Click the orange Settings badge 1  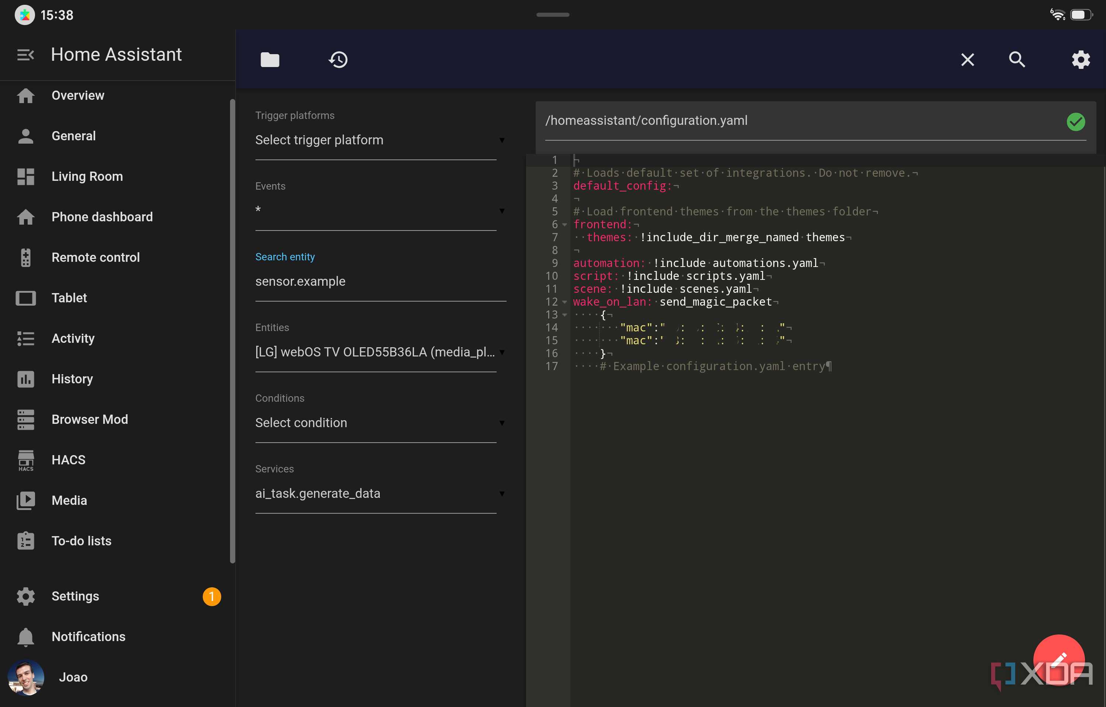coord(212,597)
